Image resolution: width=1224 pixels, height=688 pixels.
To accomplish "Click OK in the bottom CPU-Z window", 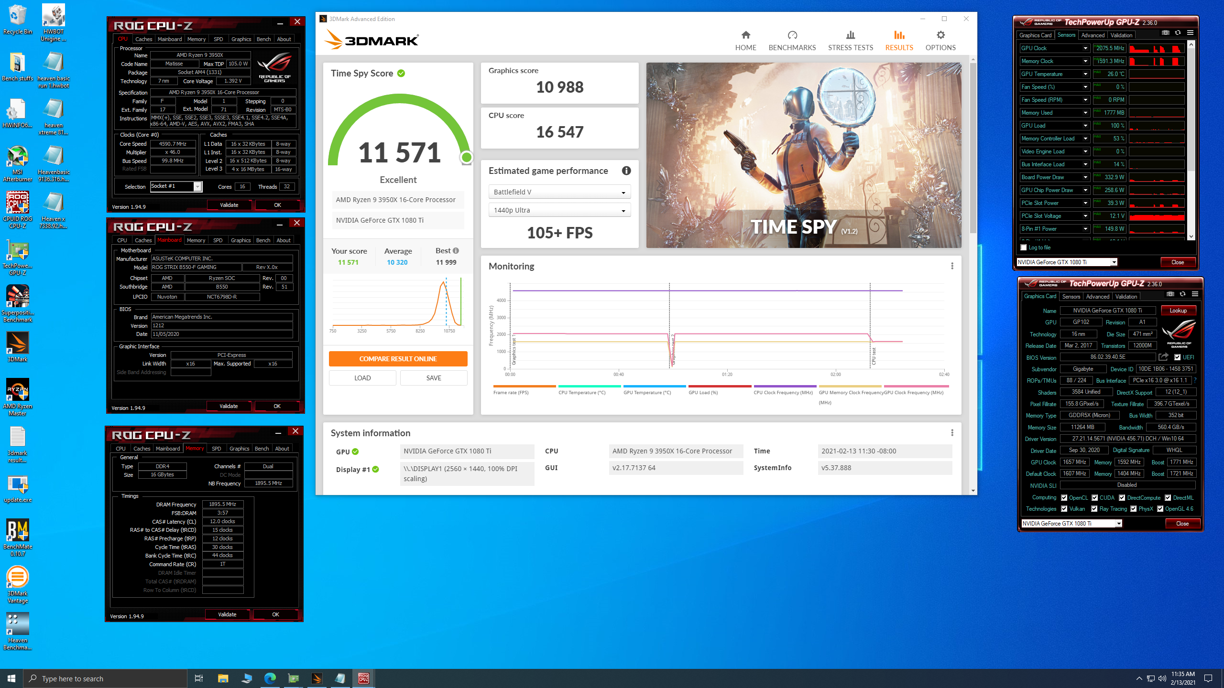I will click(x=275, y=614).
